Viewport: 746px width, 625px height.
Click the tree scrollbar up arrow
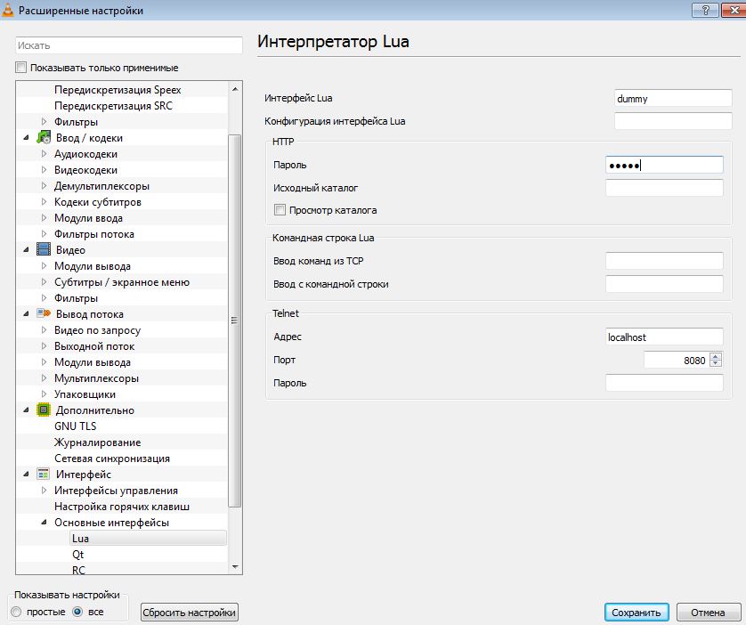coord(234,89)
